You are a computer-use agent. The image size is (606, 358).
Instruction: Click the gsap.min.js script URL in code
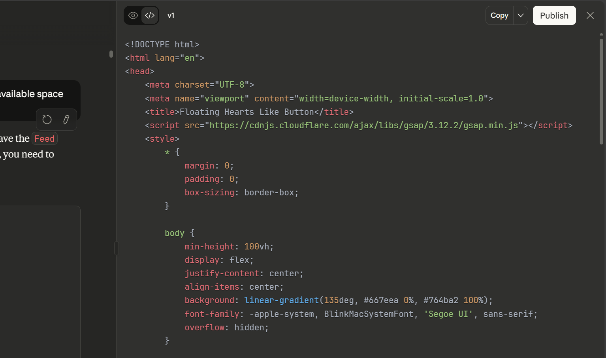coord(363,126)
